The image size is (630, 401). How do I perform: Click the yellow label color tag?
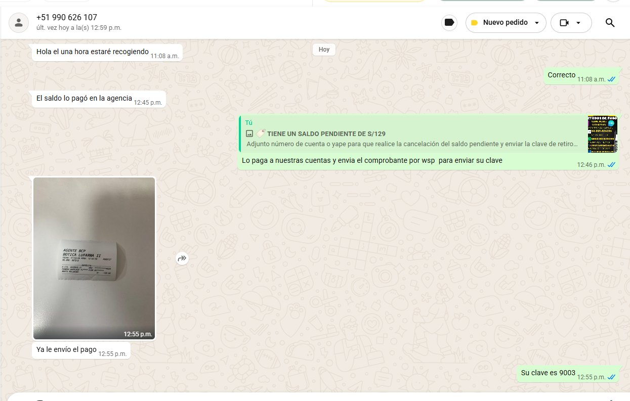coord(474,23)
